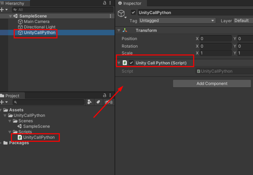Click the Hierarchy add (+) dropdown

[4, 10]
